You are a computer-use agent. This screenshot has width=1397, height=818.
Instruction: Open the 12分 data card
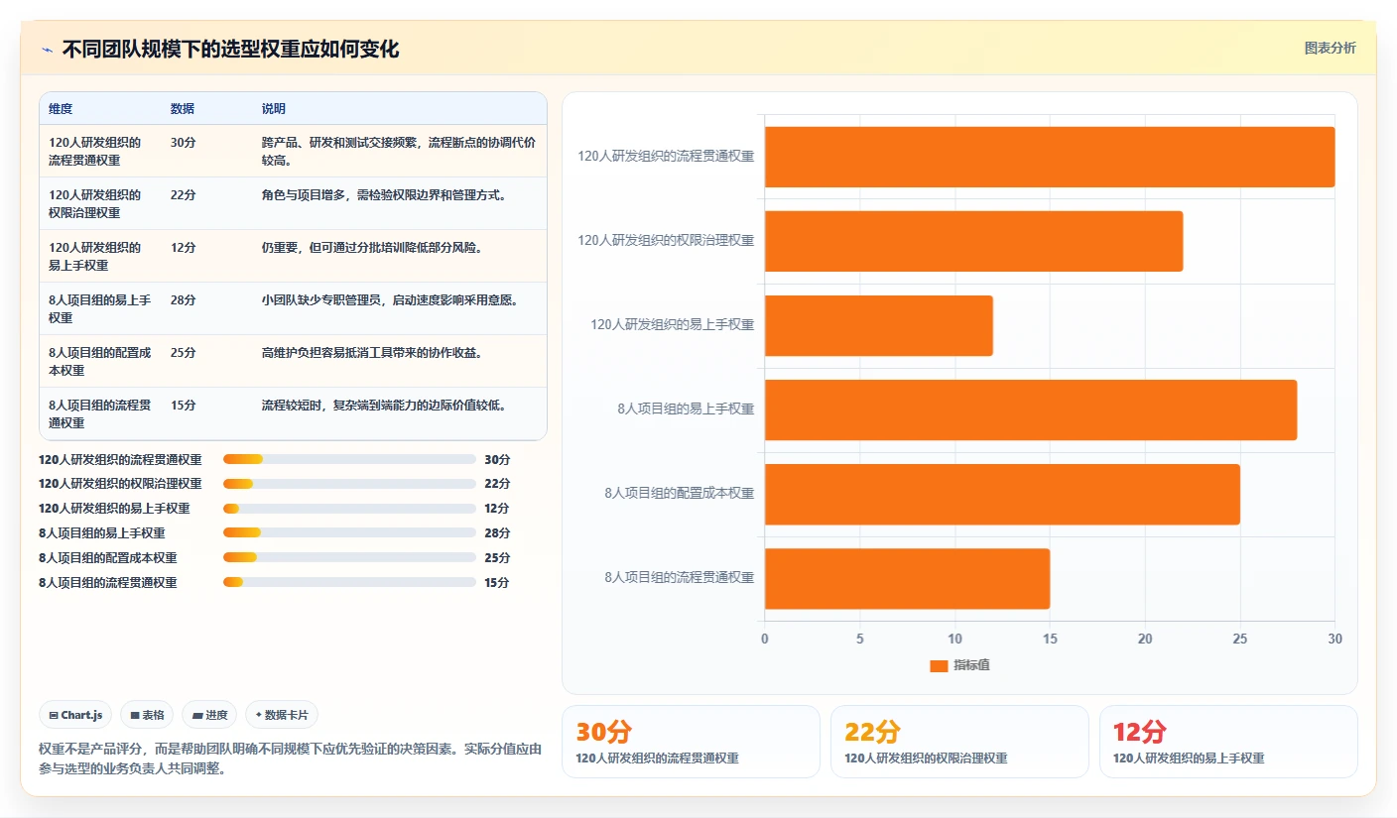click(1228, 742)
